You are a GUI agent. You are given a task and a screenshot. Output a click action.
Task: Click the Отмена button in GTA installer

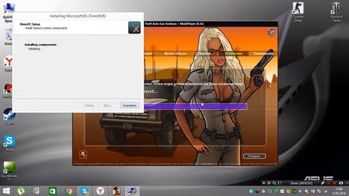click(254, 156)
